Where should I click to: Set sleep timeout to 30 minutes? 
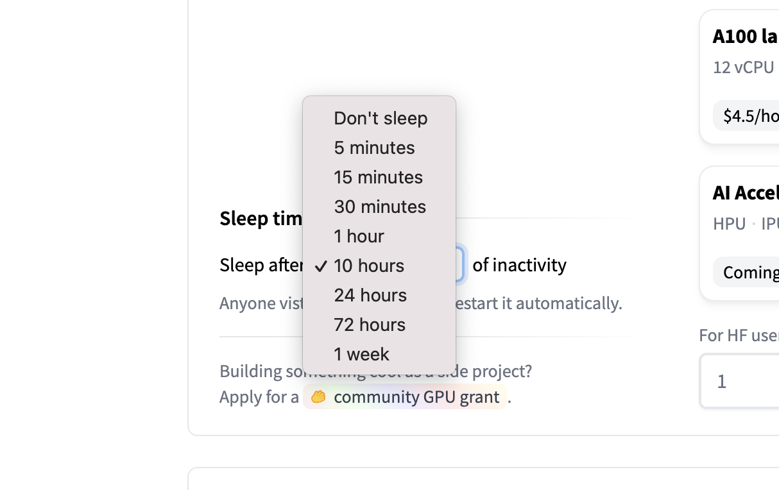[379, 207]
